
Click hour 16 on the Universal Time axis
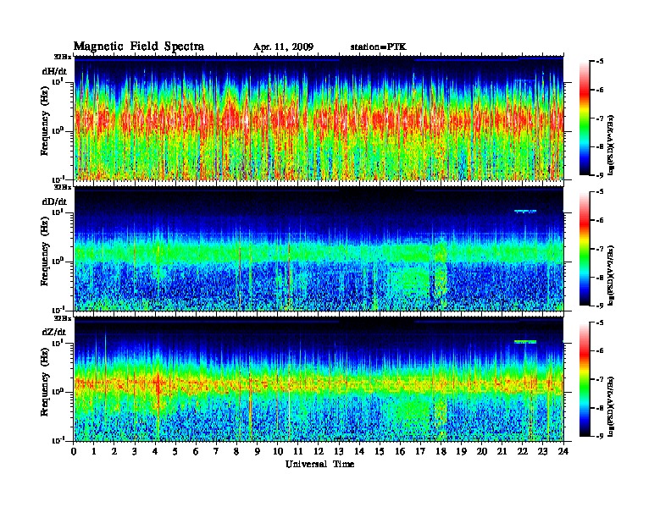[x=400, y=452]
